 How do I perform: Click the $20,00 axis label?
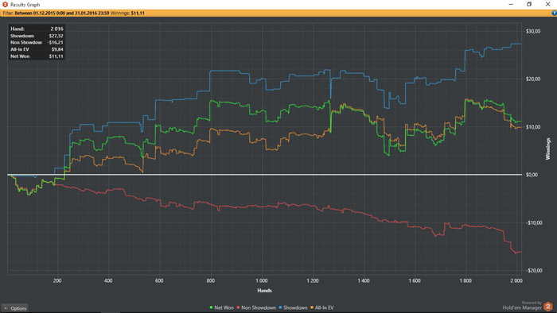point(533,79)
